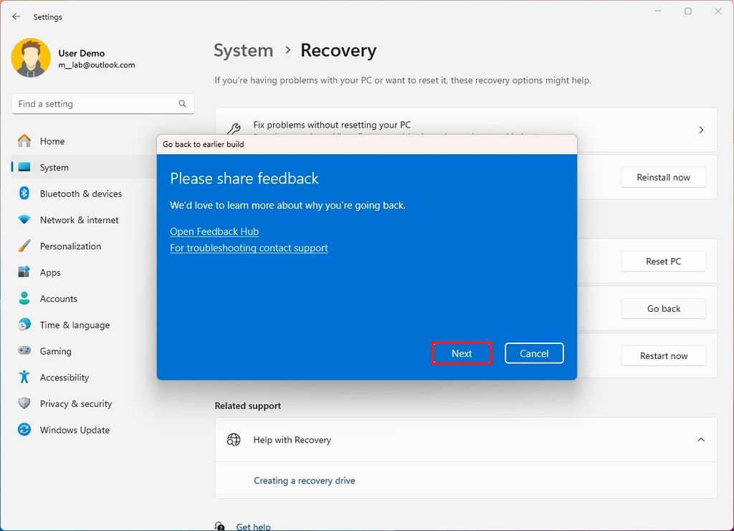Collapse the Help with Recovery section
The height and width of the screenshot is (531, 734).
point(700,439)
